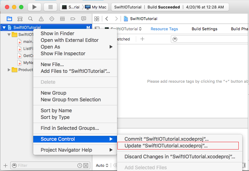Click the Build Succeeded status text
249x171 pixels.
click(x=164, y=7)
